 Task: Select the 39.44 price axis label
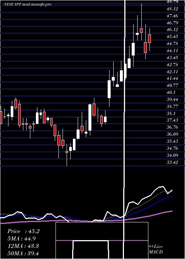point(172,100)
